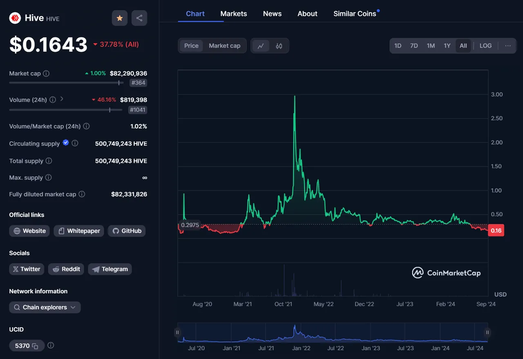Switch to line chart view icon

[261, 46]
